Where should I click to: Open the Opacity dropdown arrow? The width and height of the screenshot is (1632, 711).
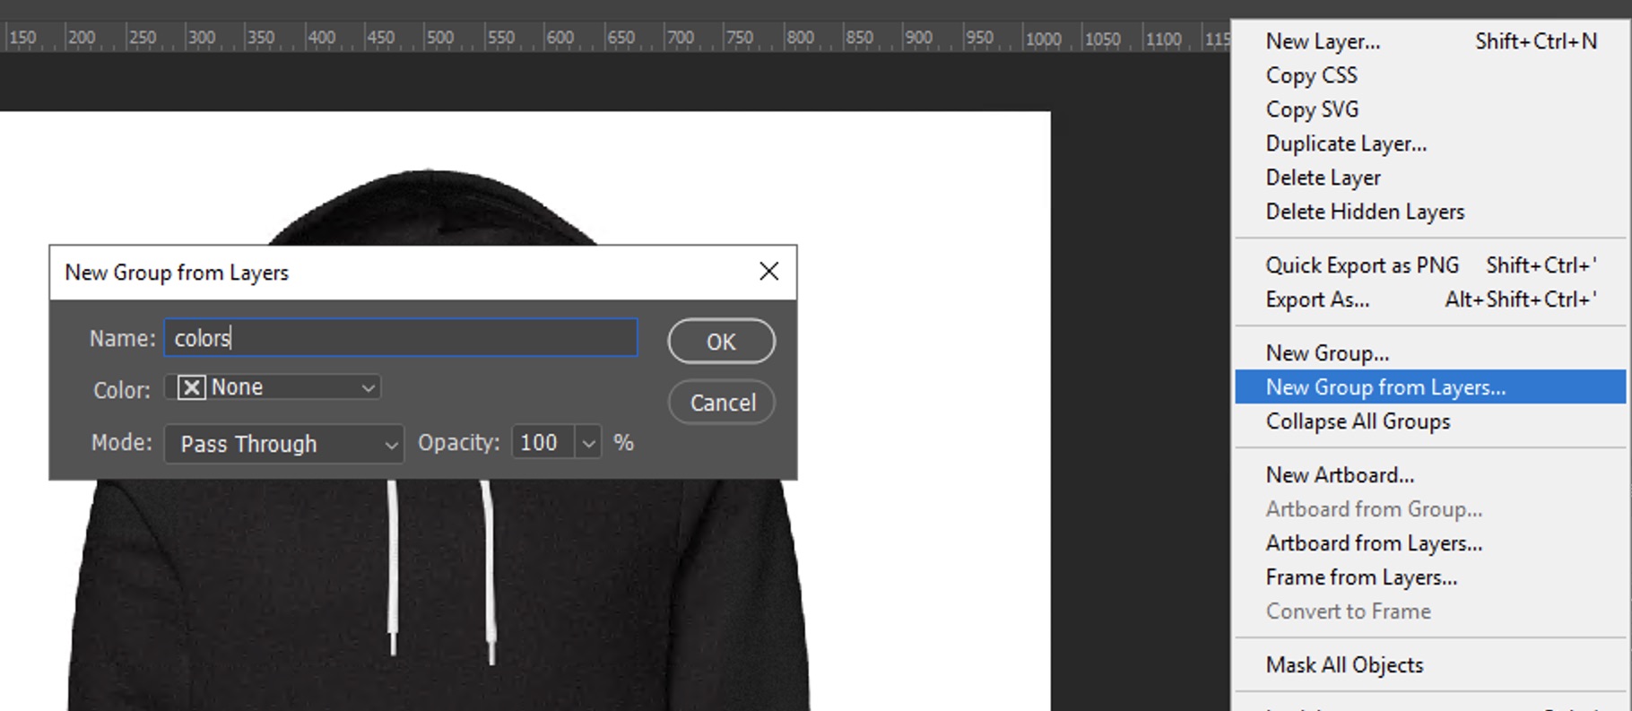(x=588, y=443)
